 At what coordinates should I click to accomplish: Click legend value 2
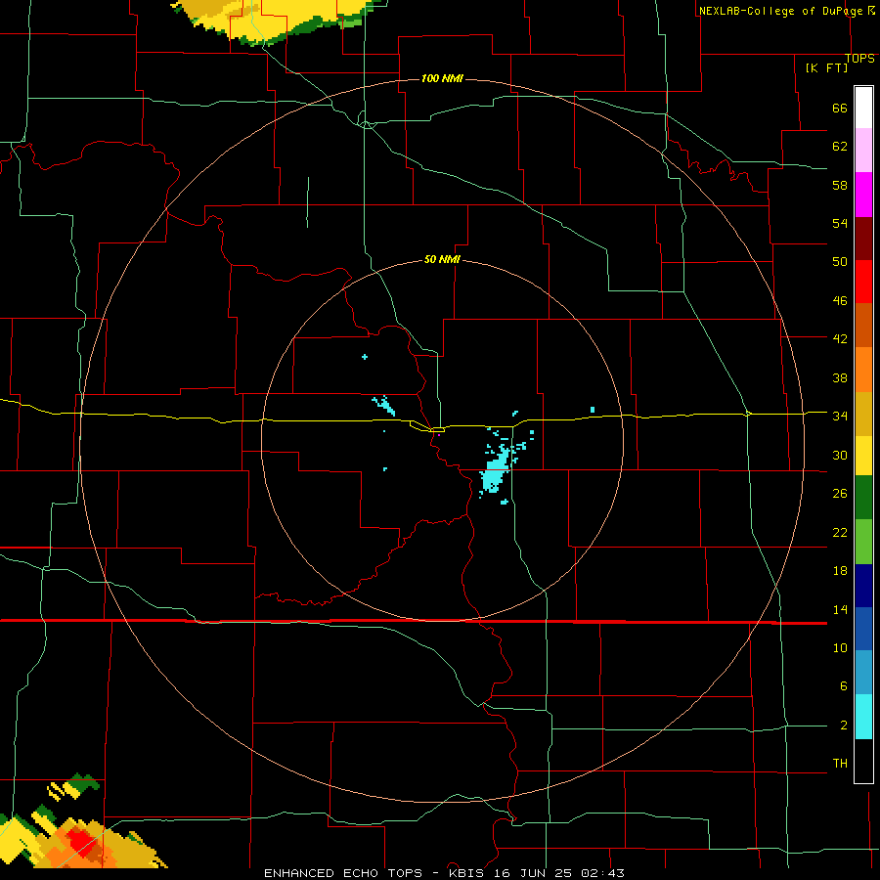tap(844, 726)
